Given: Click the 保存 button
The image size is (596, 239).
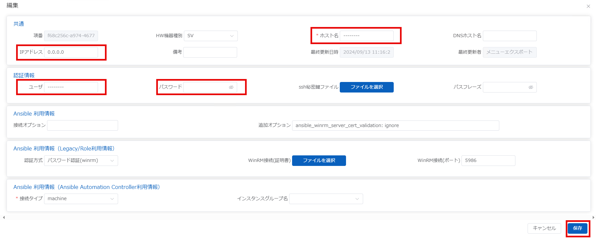Looking at the screenshot, I should pos(577,228).
